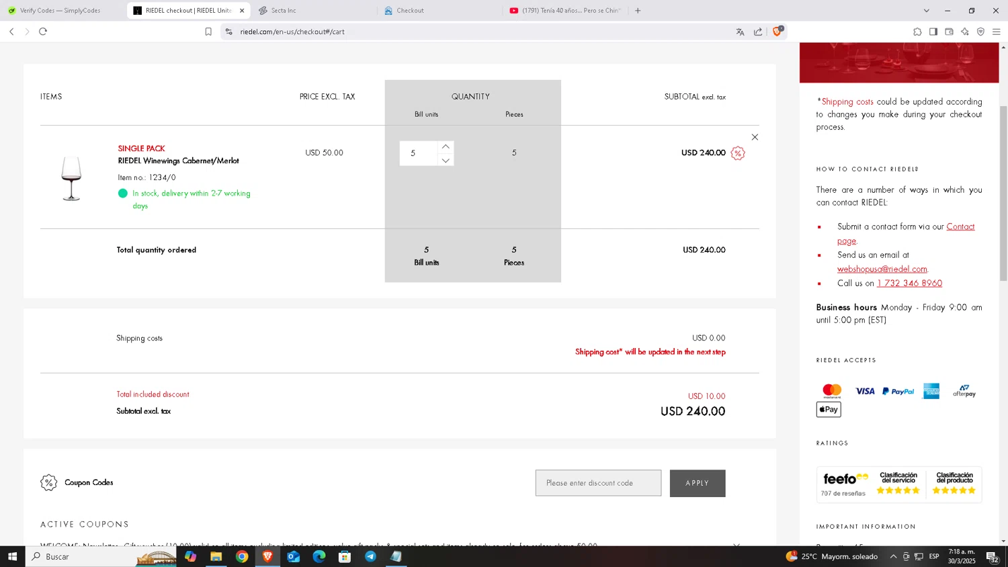Switch to the Secta Inc tab
This screenshot has height=567, width=1008.
313,11
